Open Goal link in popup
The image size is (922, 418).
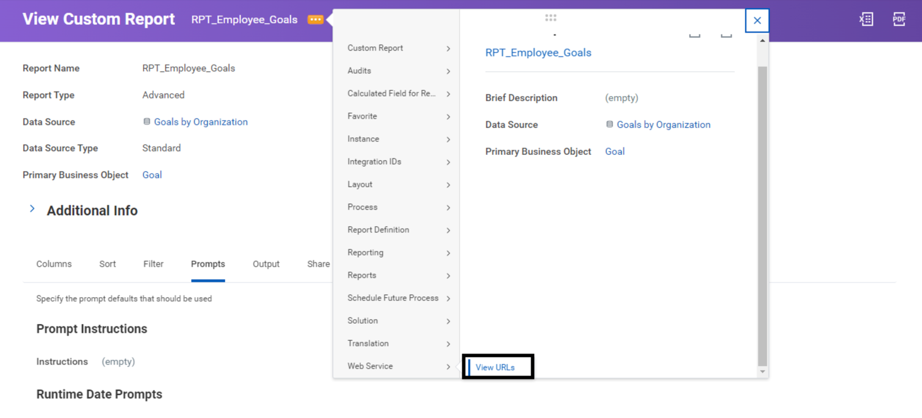coord(615,151)
